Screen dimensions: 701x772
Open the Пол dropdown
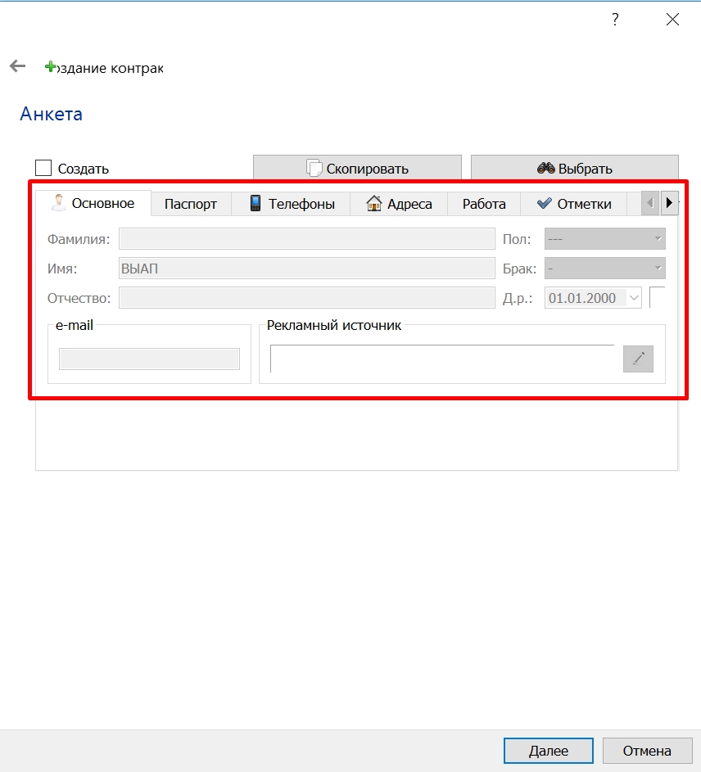click(604, 239)
